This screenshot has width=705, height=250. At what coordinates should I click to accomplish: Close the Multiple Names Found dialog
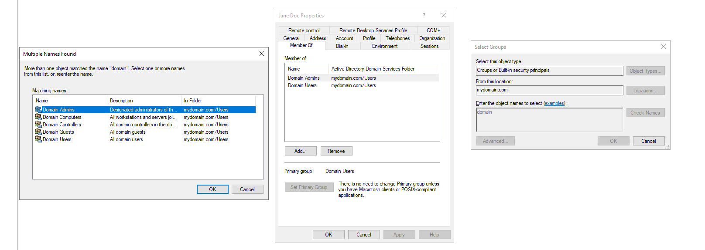pyautogui.click(x=262, y=54)
